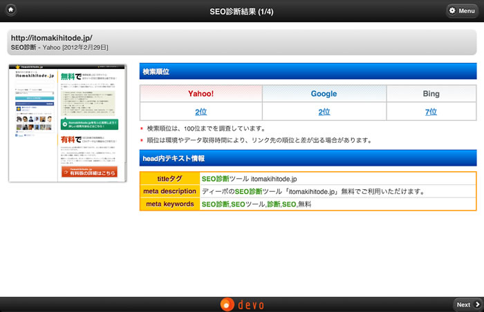Click the meta keywords row label
The height and width of the screenshot is (312, 484).
click(x=170, y=204)
